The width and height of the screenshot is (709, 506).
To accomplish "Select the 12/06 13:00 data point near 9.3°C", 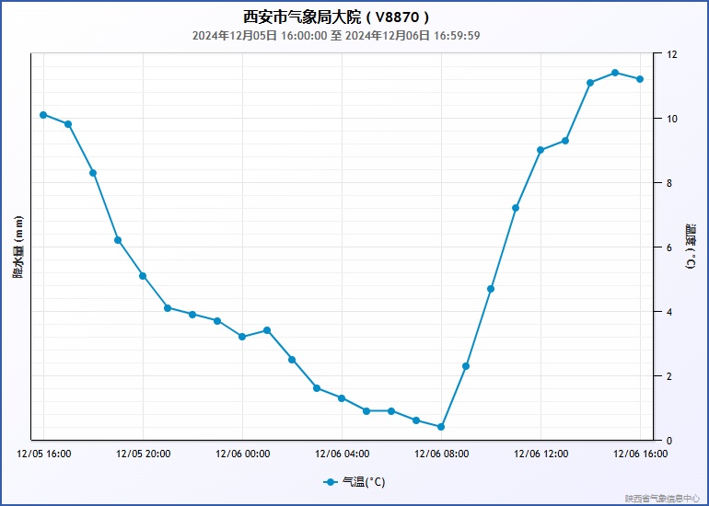I will pos(565,141).
